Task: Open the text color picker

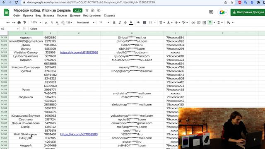Action: click(131, 23)
